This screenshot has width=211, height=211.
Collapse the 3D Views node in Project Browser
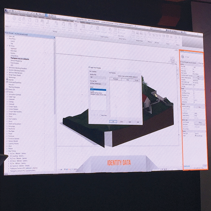[x=8, y=46]
